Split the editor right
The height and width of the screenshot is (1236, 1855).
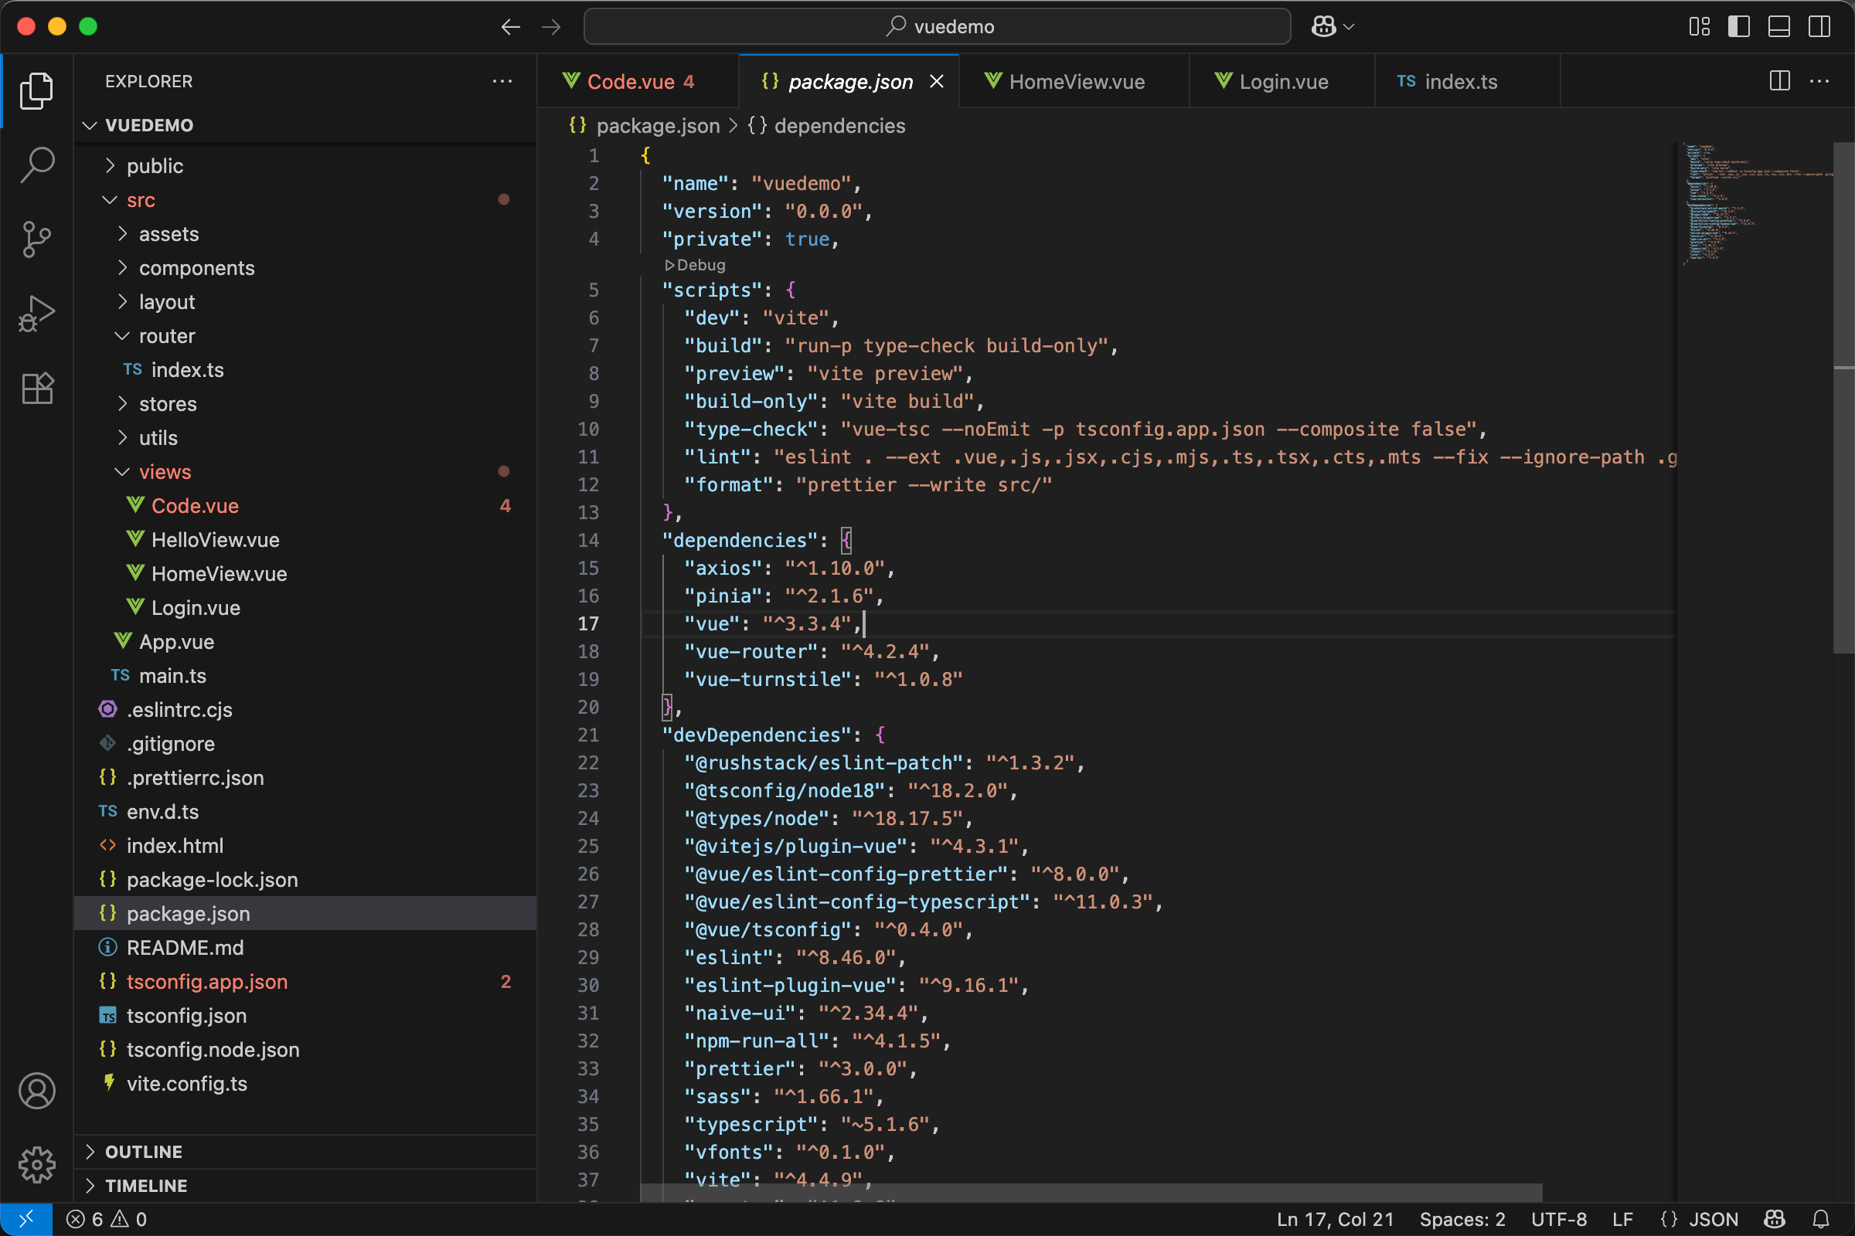pos(1780,81)
